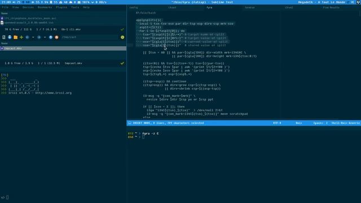Click the rightmost system tray icon in top bar
This screenshot has width=361, height=203.
[x=358, y=2]
